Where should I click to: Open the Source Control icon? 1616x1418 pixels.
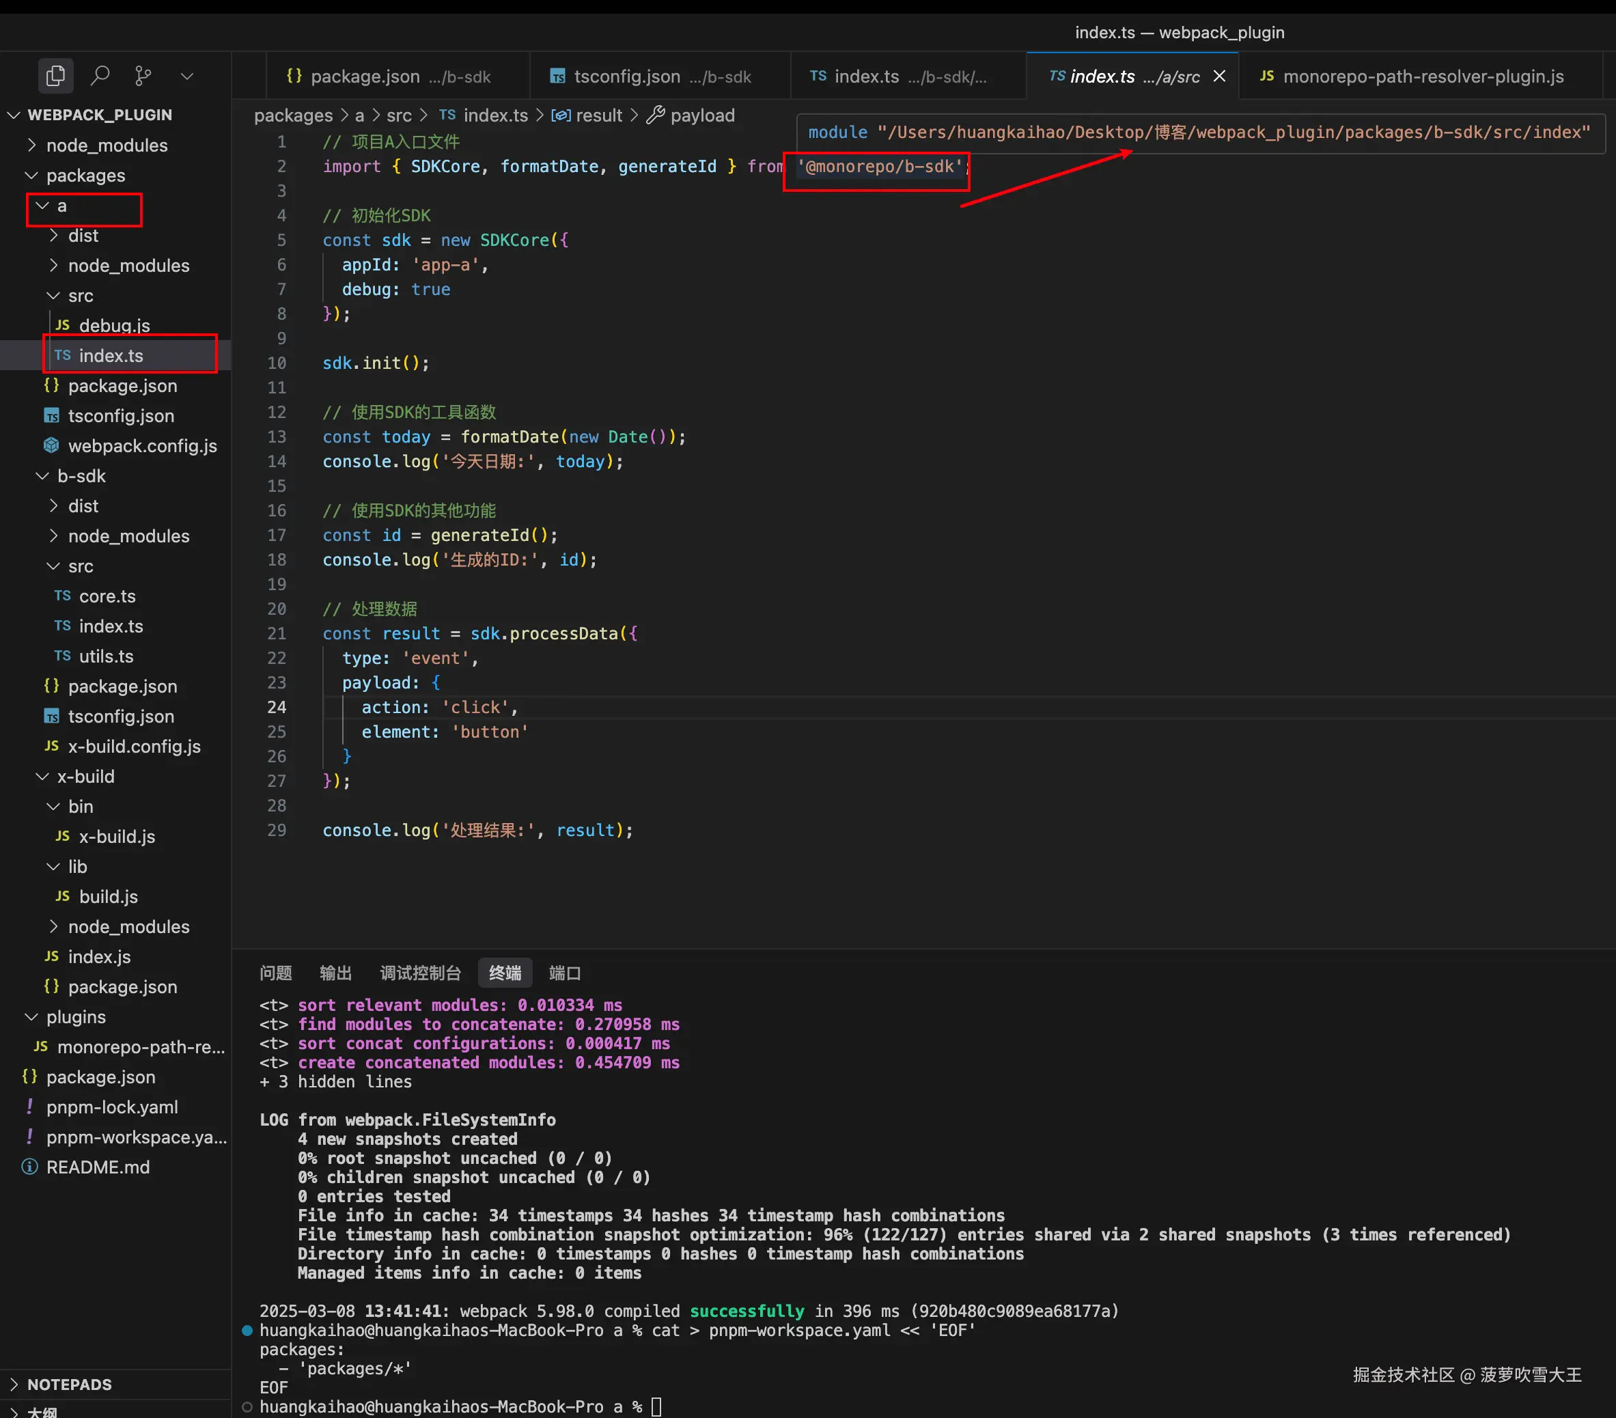(x=143, y=76)
